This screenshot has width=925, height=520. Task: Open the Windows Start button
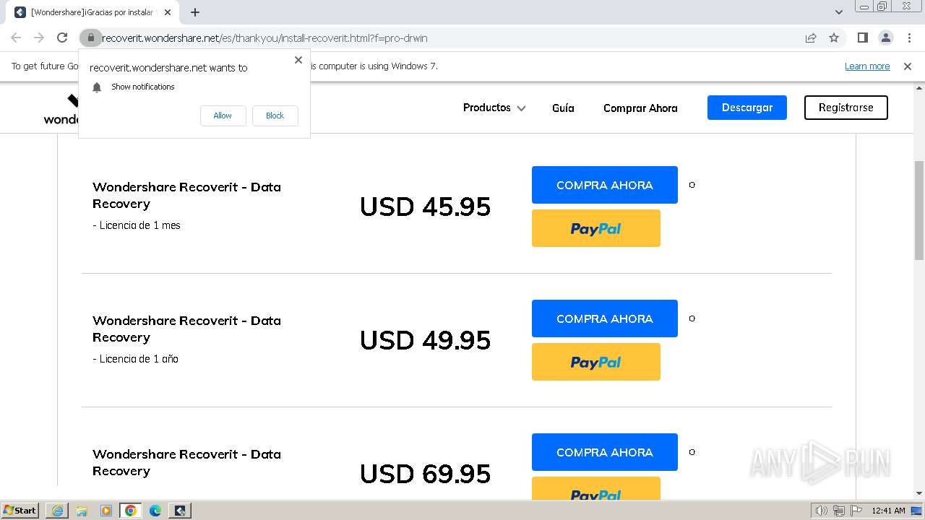click(x=20, y=510)
